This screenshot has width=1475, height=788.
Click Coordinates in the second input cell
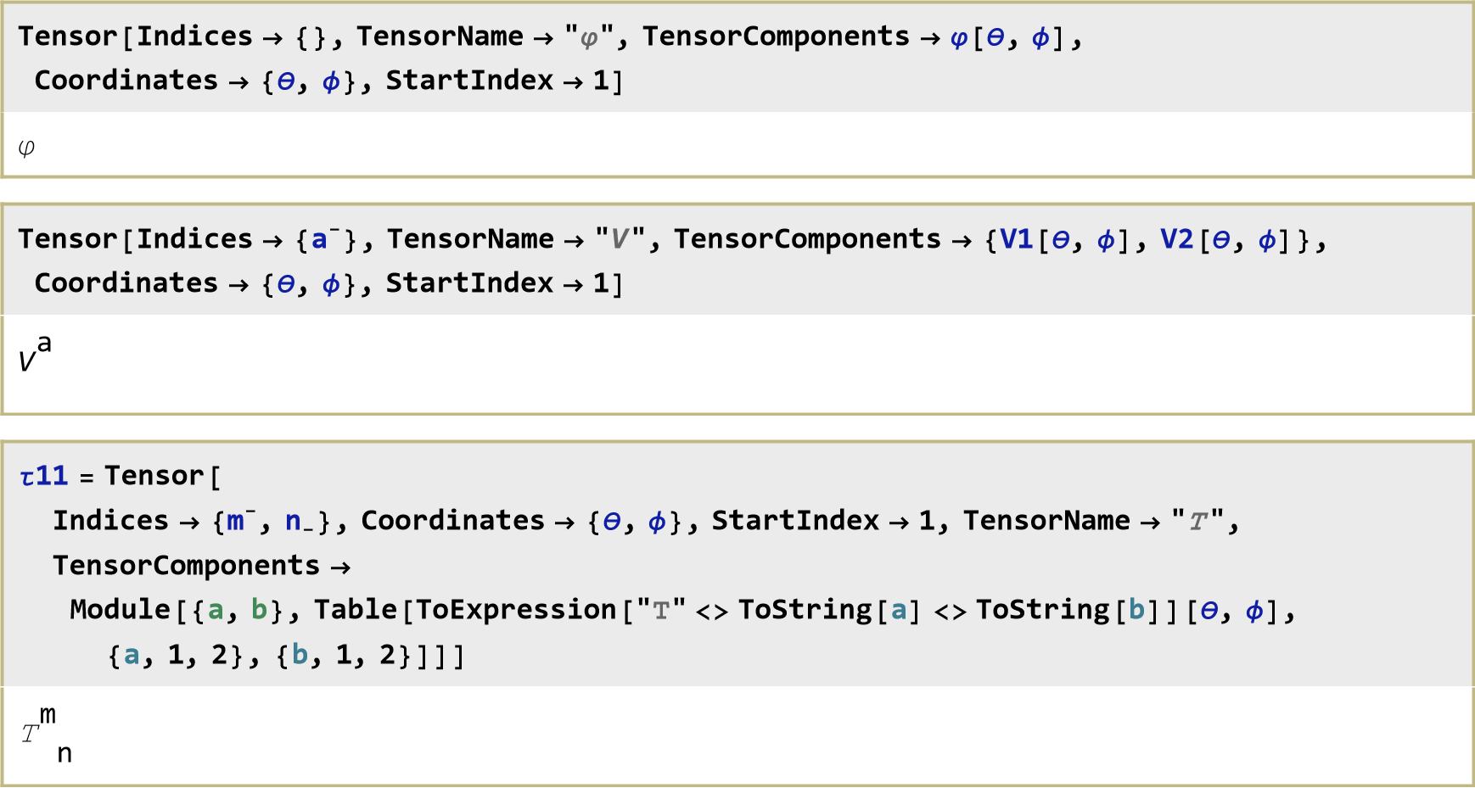click(126, 283)
